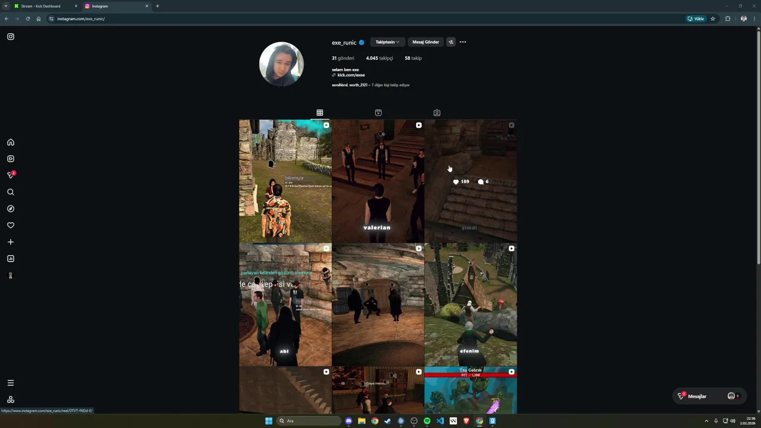The height and width of the screenshot is (428, 761).
Task: Open Visual Studio Code from the taskbar
Action: (440, 421)
